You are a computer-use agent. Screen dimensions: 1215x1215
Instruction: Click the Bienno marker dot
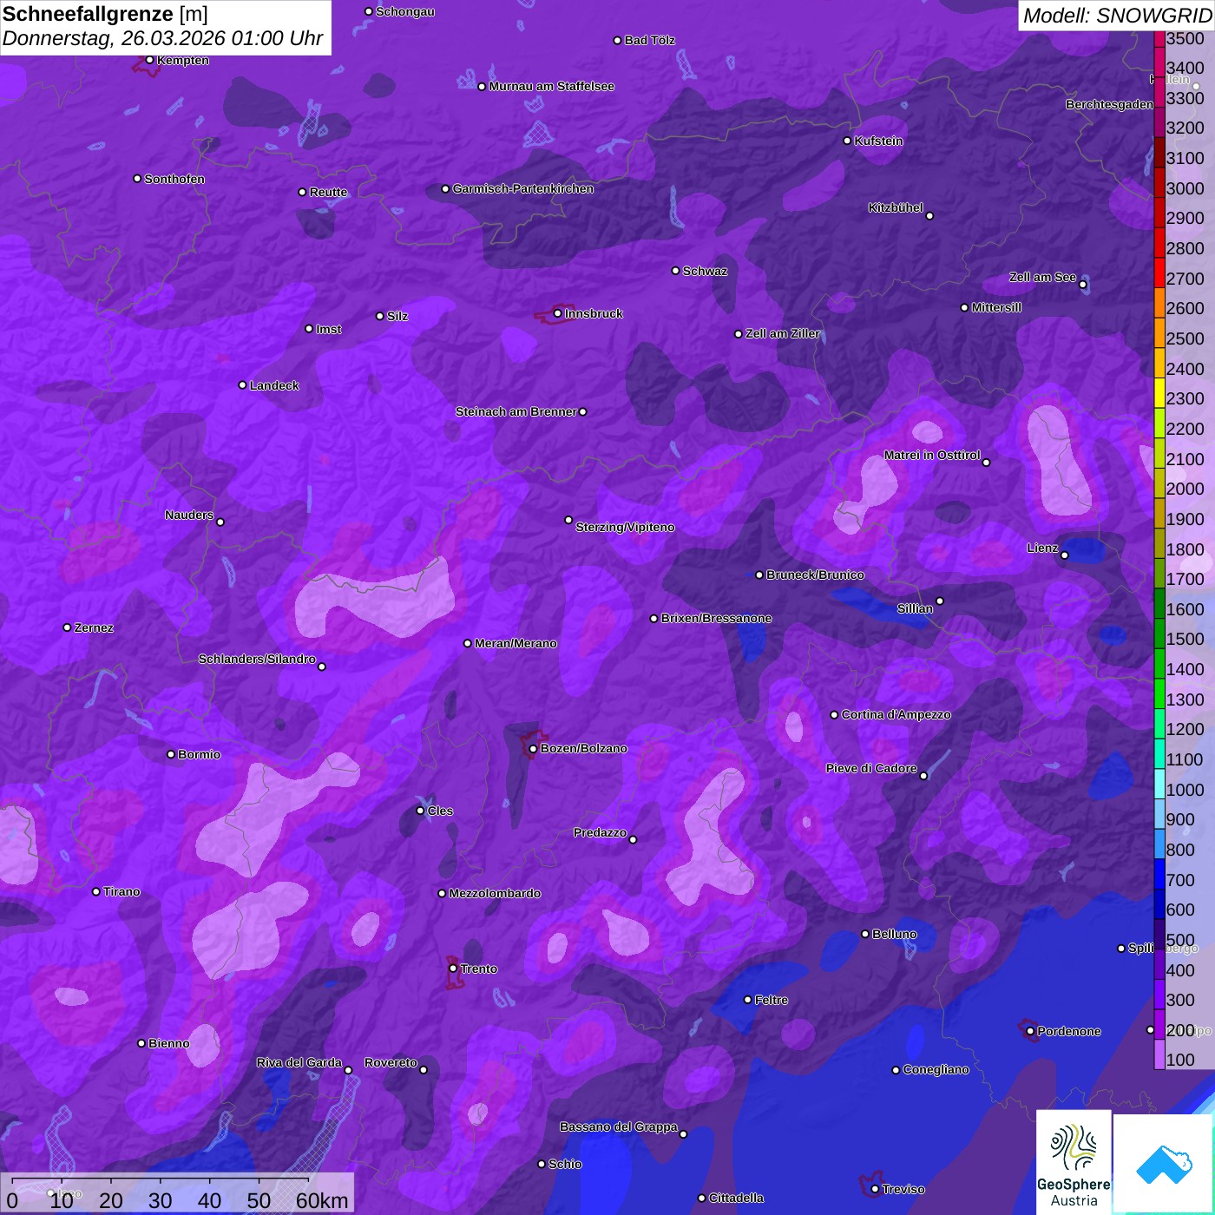coord(141,1043)
